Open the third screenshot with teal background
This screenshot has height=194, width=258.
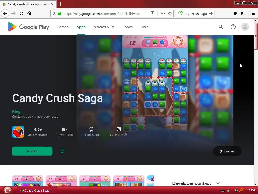[x=95, y=181]
